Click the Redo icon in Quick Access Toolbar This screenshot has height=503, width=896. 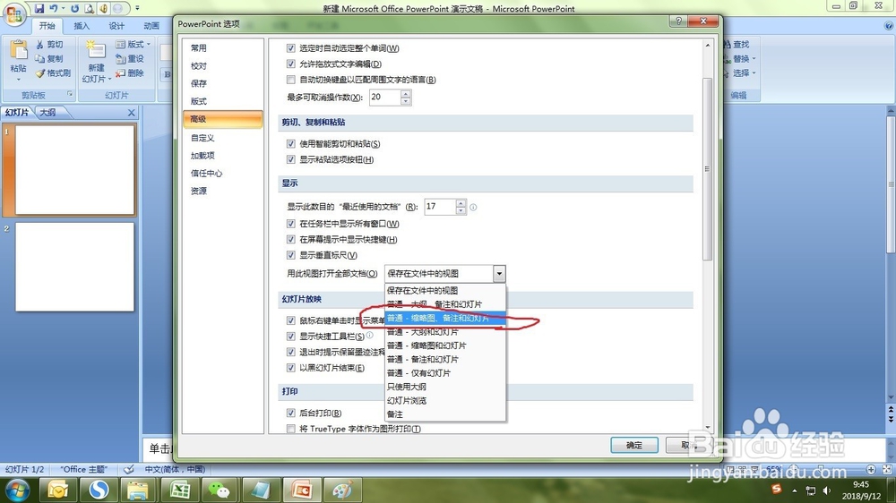(75, 9)
